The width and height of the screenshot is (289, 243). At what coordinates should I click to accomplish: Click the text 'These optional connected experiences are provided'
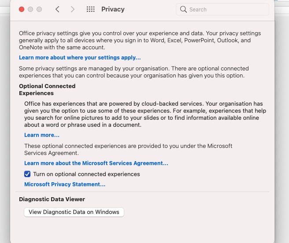(128, 149)
